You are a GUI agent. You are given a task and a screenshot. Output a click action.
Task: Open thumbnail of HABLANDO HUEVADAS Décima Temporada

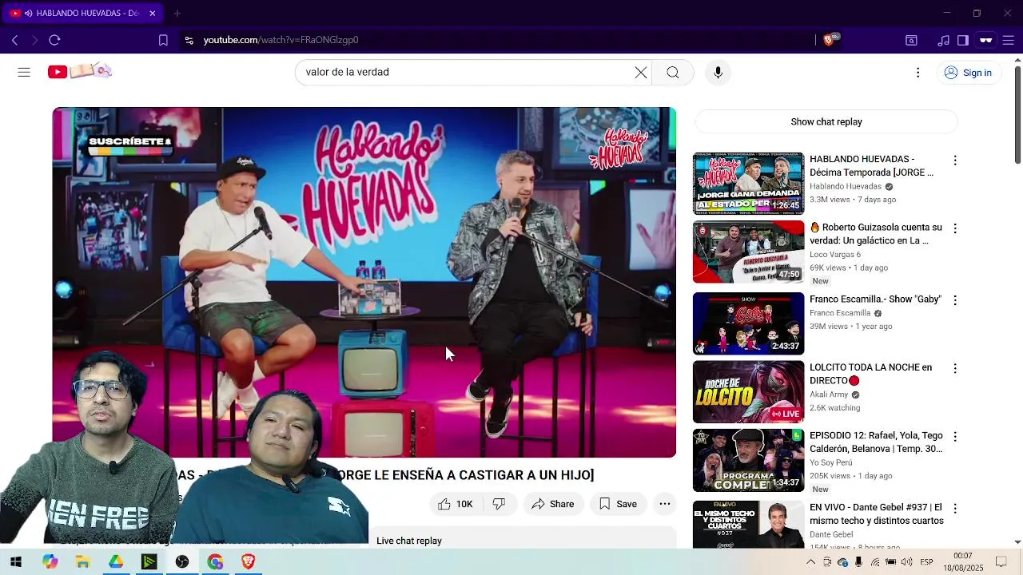748,184
